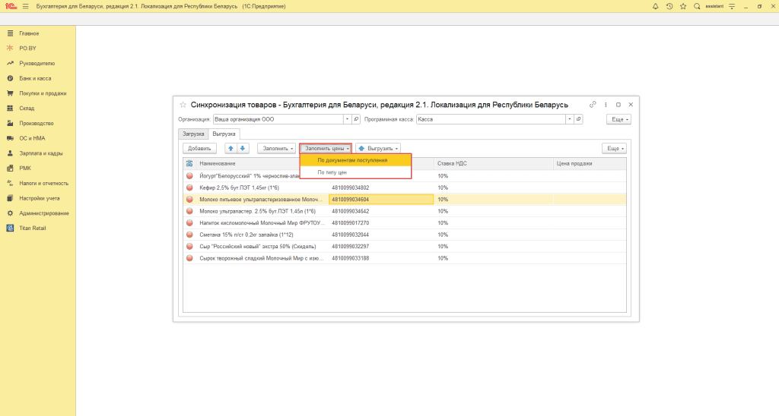Viewport: 779px width, 416px height.
Task: Select the Сыр Российский новый row
Action: (405, 247)
